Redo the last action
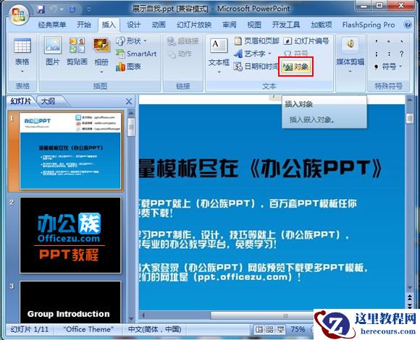The width and height of the screenshot is (420, 340). click(x=72, y=9)
